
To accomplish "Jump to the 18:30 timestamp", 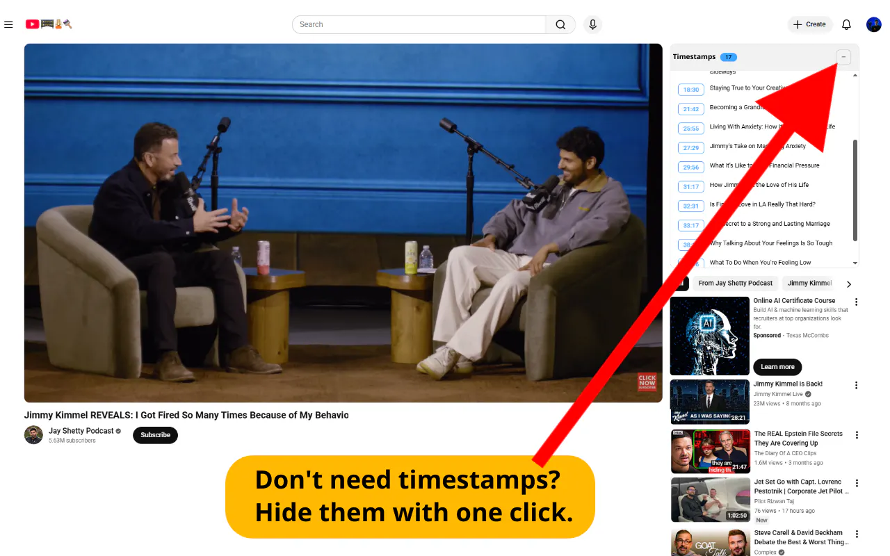I will [x=691, y=90].
